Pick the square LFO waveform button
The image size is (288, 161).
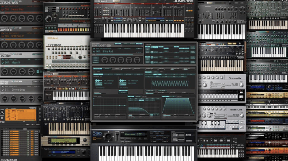(x=182, y=74)
